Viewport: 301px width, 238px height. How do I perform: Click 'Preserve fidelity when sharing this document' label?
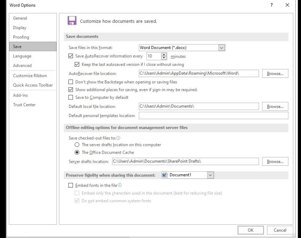(111, 175)
